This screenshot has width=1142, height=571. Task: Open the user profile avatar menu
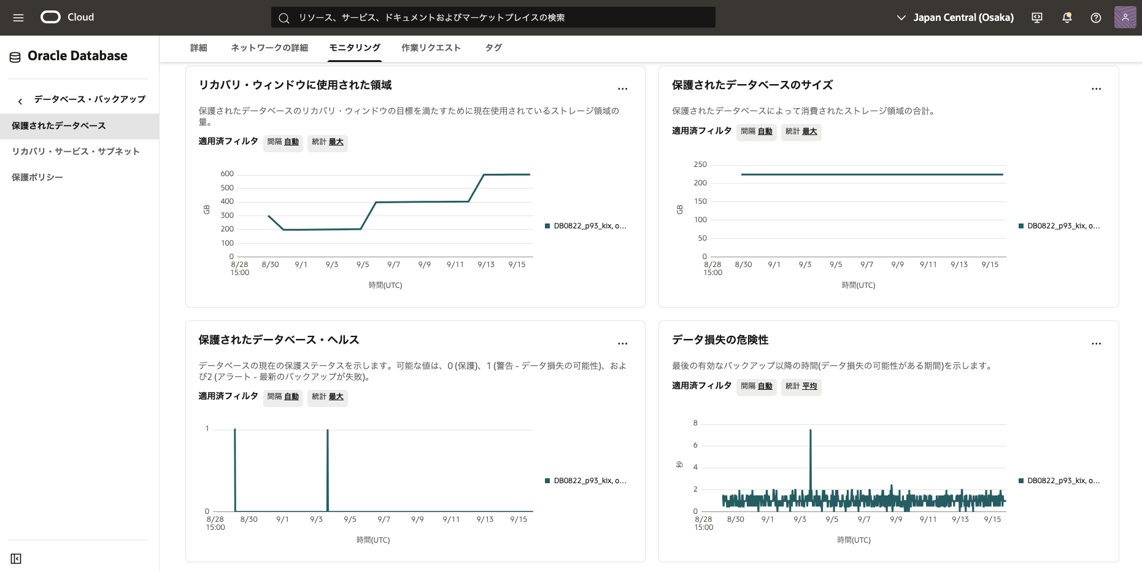(x=1125, y=18)
